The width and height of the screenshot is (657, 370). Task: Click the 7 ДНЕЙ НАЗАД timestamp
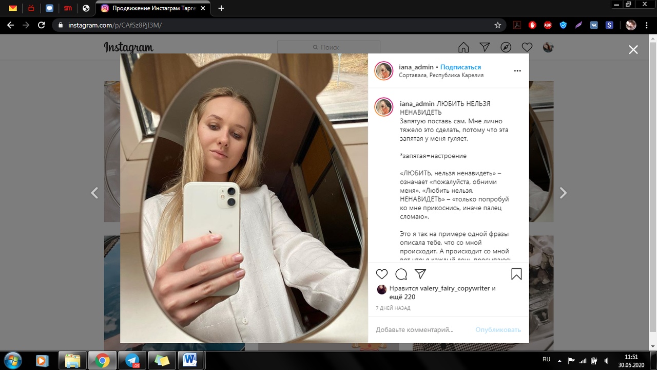(393, 308)
